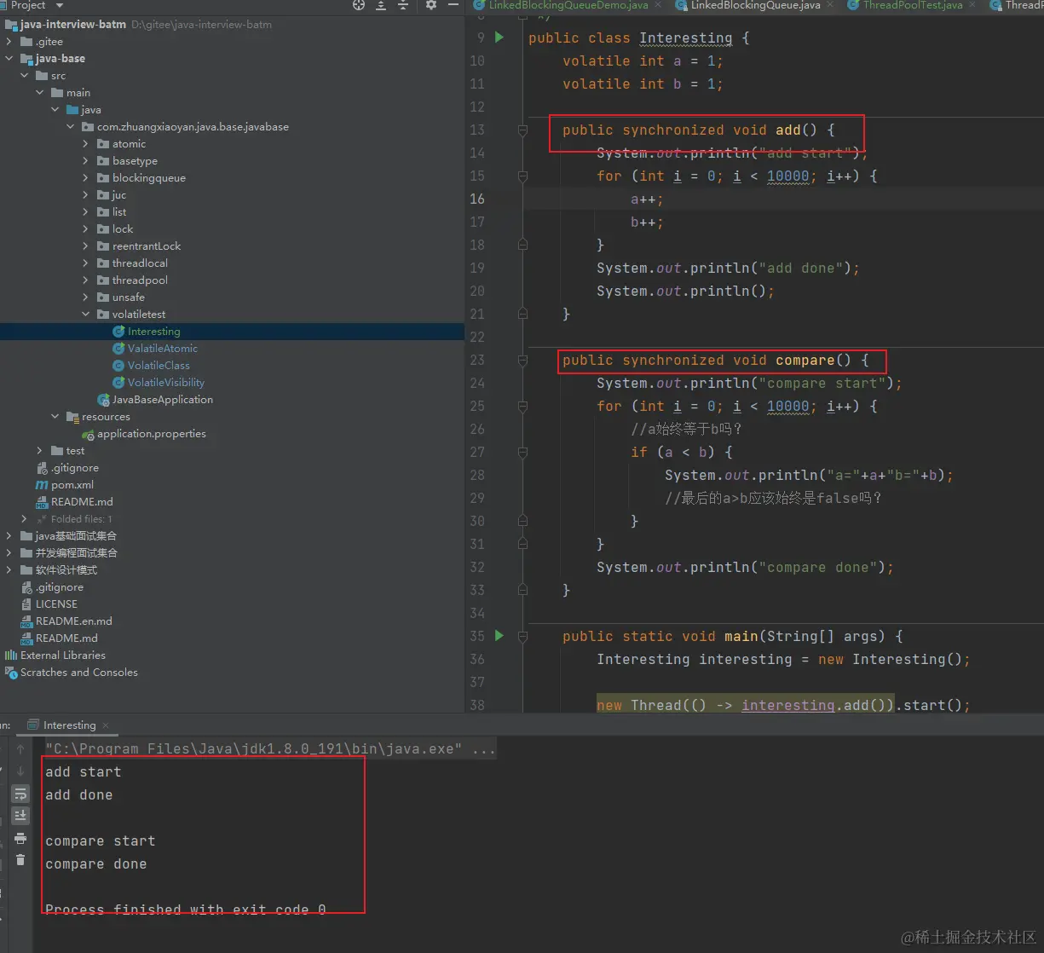The width and height of the screenshot is (1044, 953).
Task: Select the Interesting run tab
Action: click(x=69, y=725)
